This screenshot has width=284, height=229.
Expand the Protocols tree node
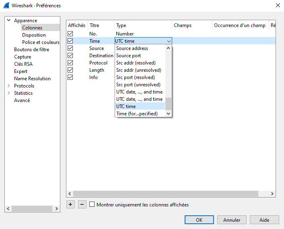click(8, 85)
